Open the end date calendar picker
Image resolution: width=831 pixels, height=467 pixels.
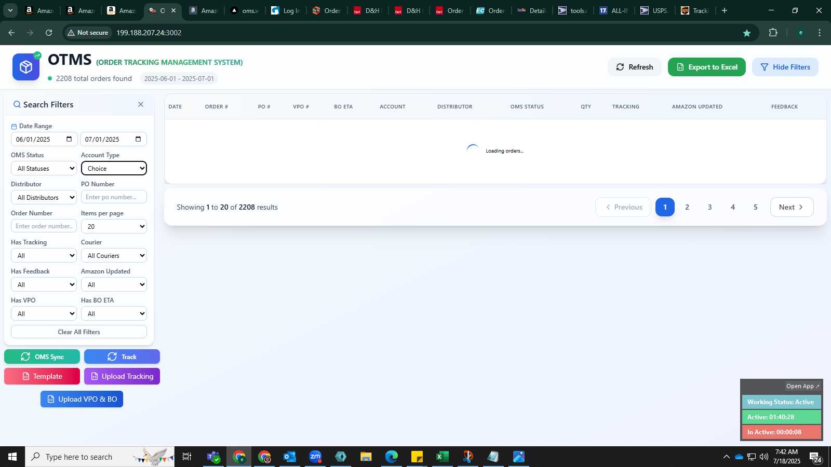[138, 139]
